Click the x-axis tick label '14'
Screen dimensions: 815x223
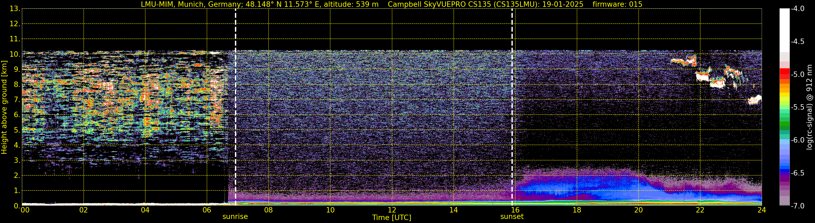point(454,210)
